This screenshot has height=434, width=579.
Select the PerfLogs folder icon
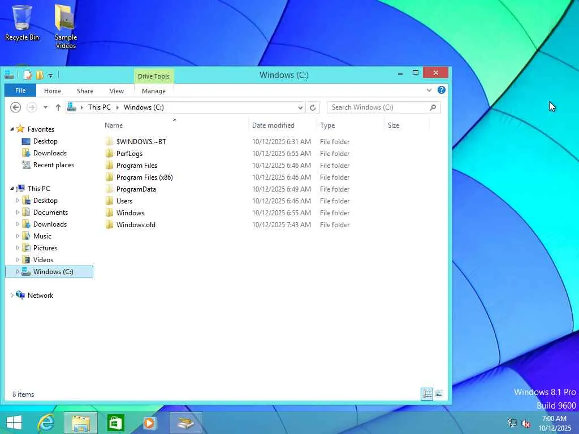(x=109, y=153)
